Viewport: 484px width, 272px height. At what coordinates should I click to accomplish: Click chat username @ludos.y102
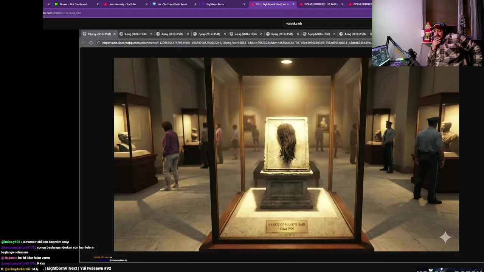click(x=11, y=242)
